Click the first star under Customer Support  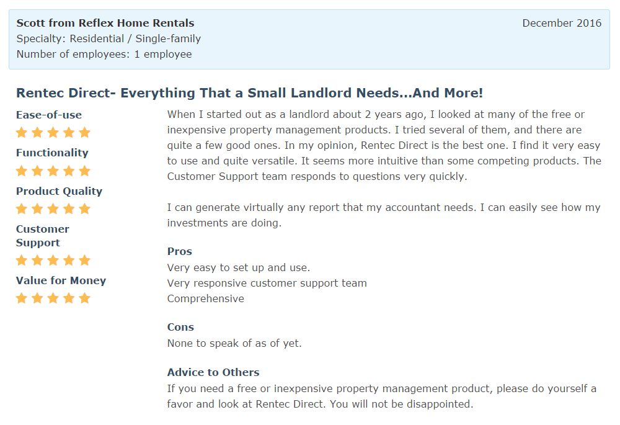(x=22, y=260)
